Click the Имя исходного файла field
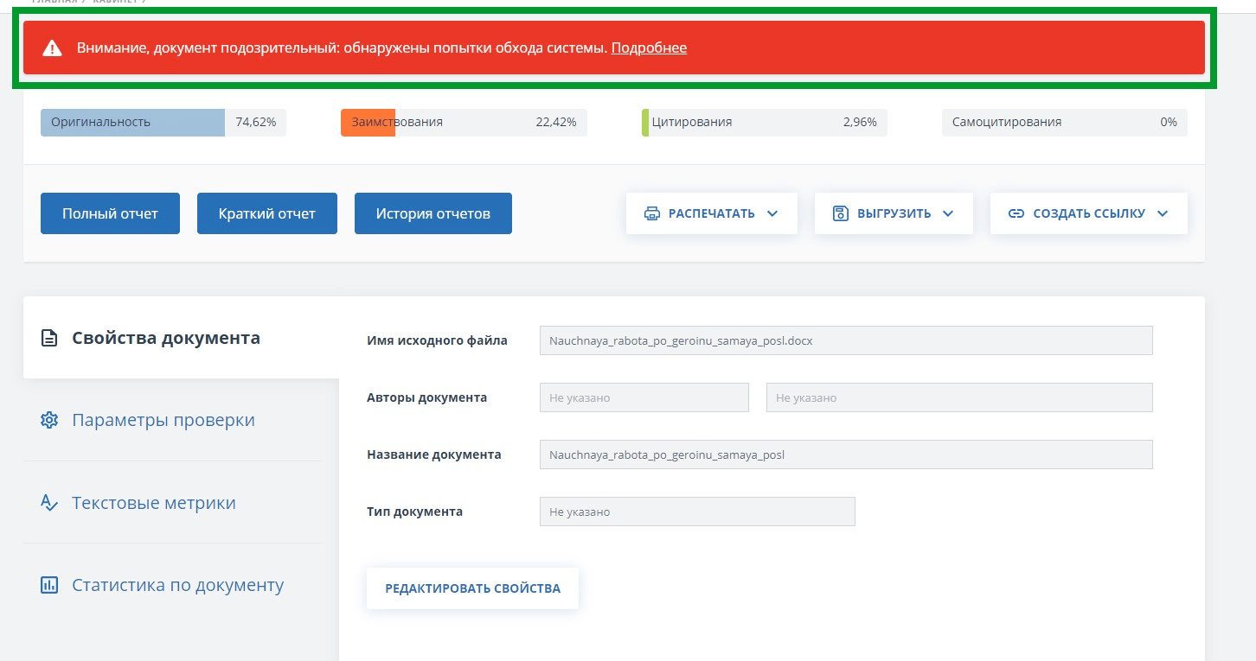Image resolution: width=1256 pixels, height=661 pixels. click(x=845, y=340)
